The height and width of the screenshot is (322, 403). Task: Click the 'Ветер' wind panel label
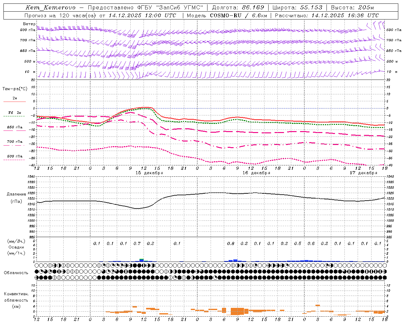[x=29, y=24]
